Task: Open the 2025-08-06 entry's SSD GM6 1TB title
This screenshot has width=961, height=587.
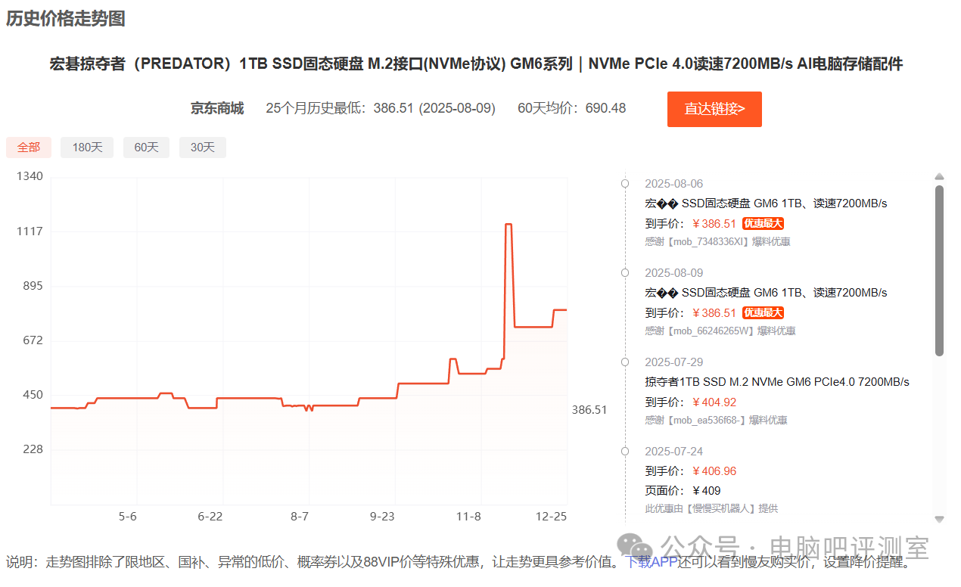Action: click(766, 203)
